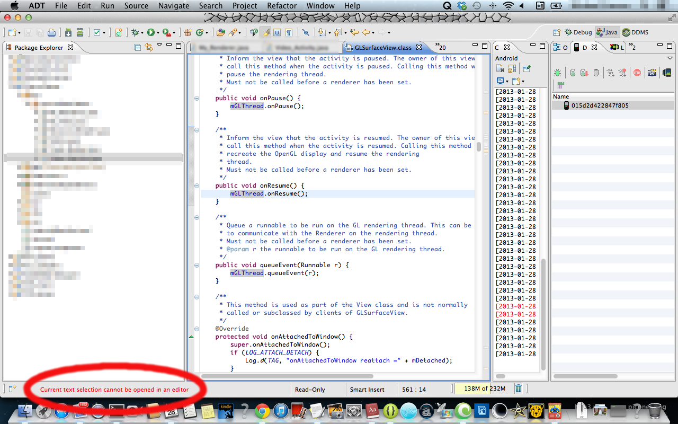This screenshot has width=678, height=424.
Task: Run the garbage collector from the status bar
Action: point(519,389)
